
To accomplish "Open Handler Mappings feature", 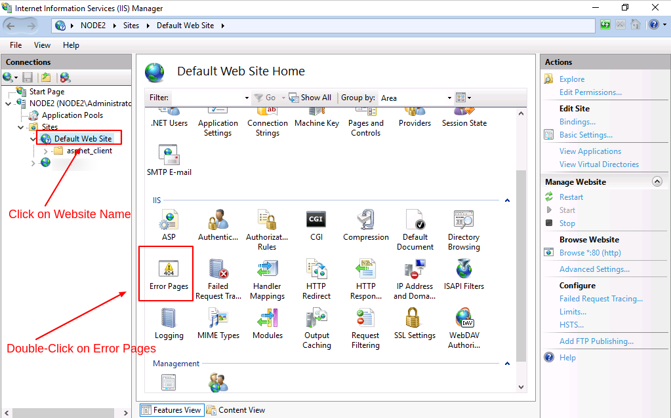I will [x=267, y=279].
